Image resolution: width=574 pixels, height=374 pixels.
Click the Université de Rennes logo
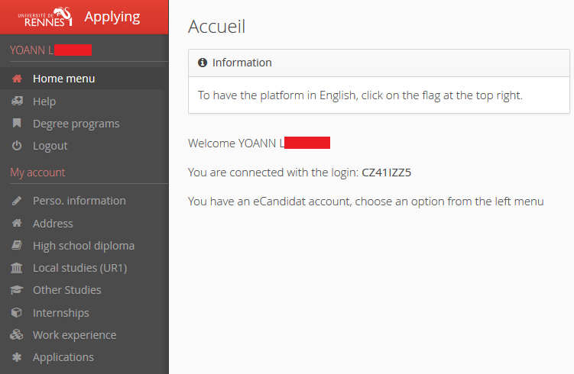tap(45, 17)
